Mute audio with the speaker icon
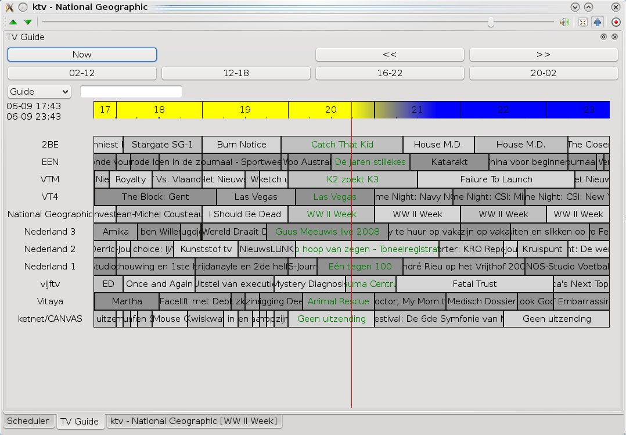Image resolution: width=626 pixels, height=435 pixels. 564,22
